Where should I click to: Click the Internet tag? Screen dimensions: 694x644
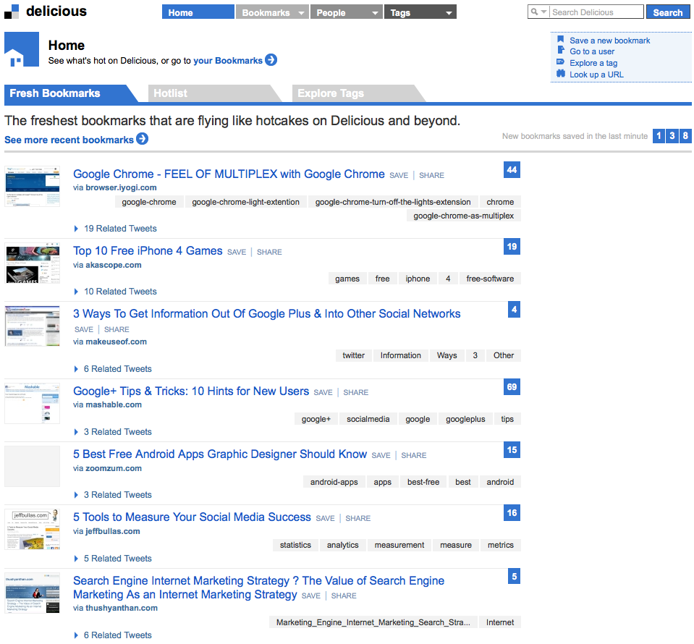[500, 622]
